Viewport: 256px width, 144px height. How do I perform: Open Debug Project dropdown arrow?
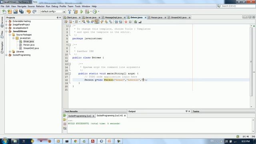pos(91,12)
